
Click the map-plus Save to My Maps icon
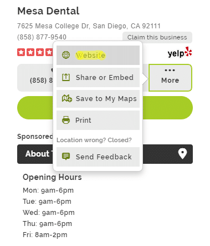click(66, 98)
